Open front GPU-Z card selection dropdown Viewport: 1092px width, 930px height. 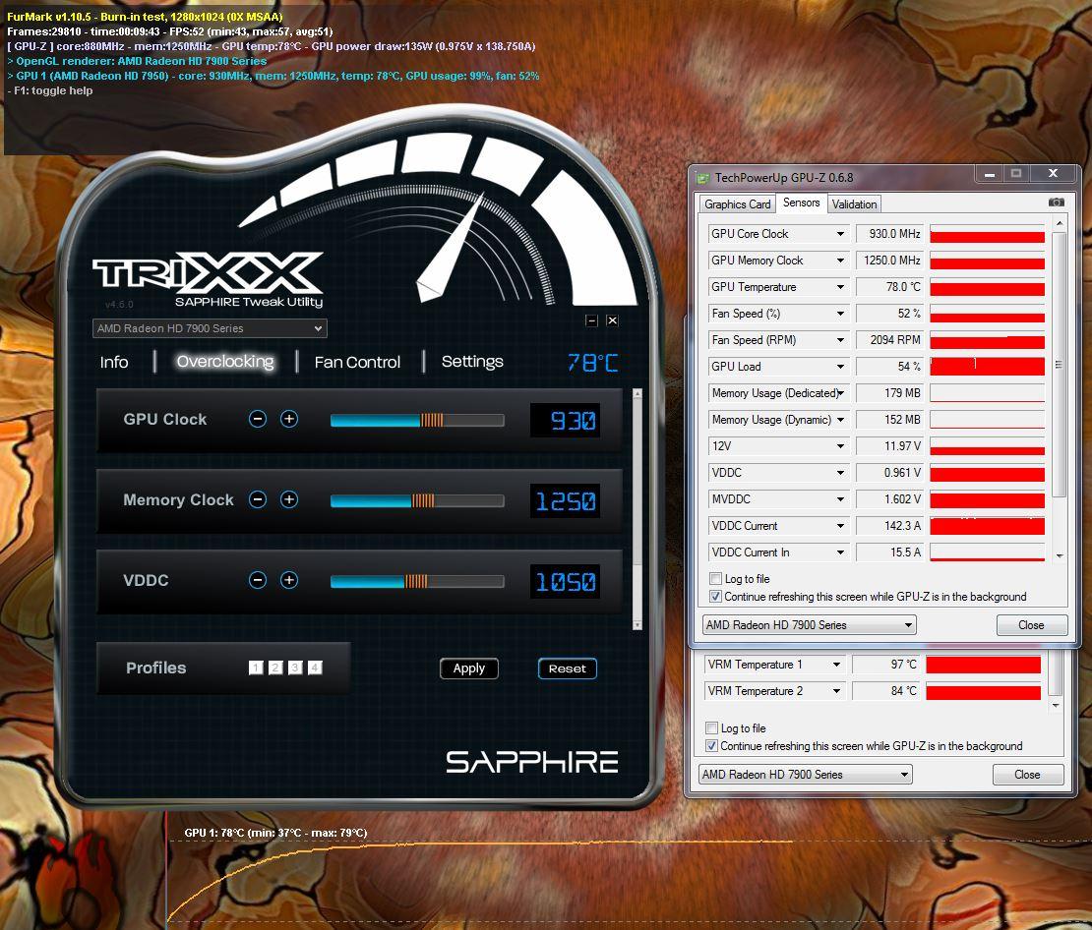[810, 625]
